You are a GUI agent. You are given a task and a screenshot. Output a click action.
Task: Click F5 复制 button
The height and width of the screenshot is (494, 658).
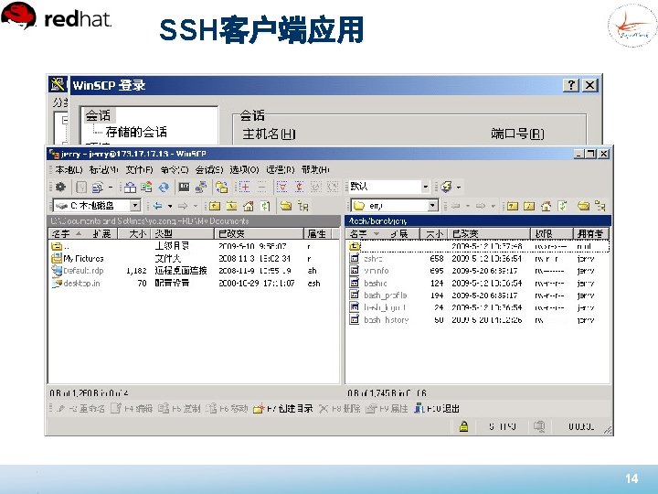180,408
